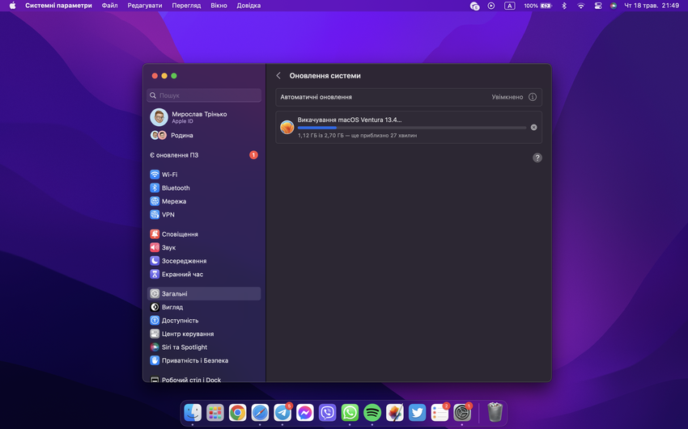The width and height of the screenshot is (688, 429).
Task: Go back using the chevron arrow
Action: click(278, 76)
